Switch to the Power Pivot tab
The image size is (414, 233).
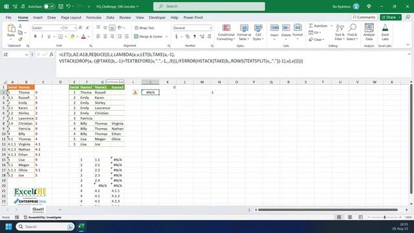(x=193, y=17)
